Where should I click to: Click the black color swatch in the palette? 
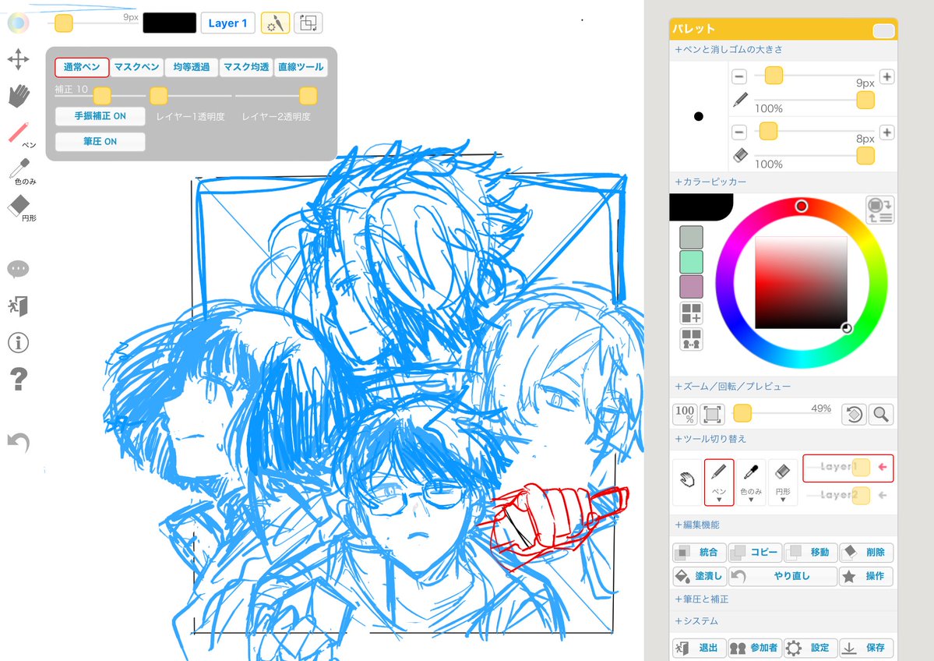point(701,205)
